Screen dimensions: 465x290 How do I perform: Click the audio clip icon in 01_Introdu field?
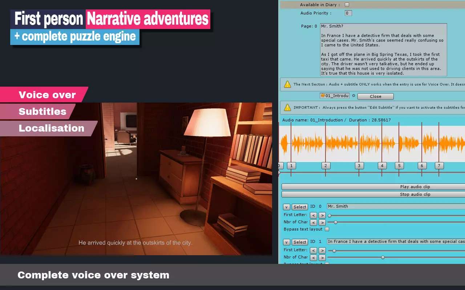323,96
